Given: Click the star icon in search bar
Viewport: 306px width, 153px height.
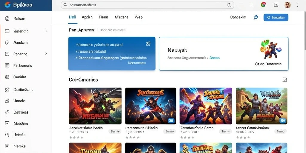Looking at the screenshot, I should pyautogui.click(x=229, y=5).
